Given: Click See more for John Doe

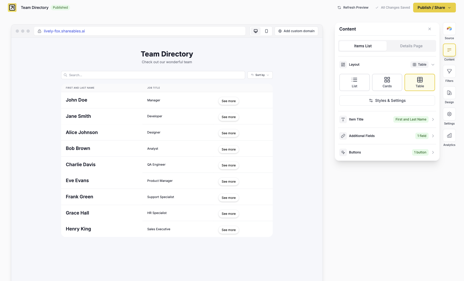Looking at the screenshot, I should [229, 101].
